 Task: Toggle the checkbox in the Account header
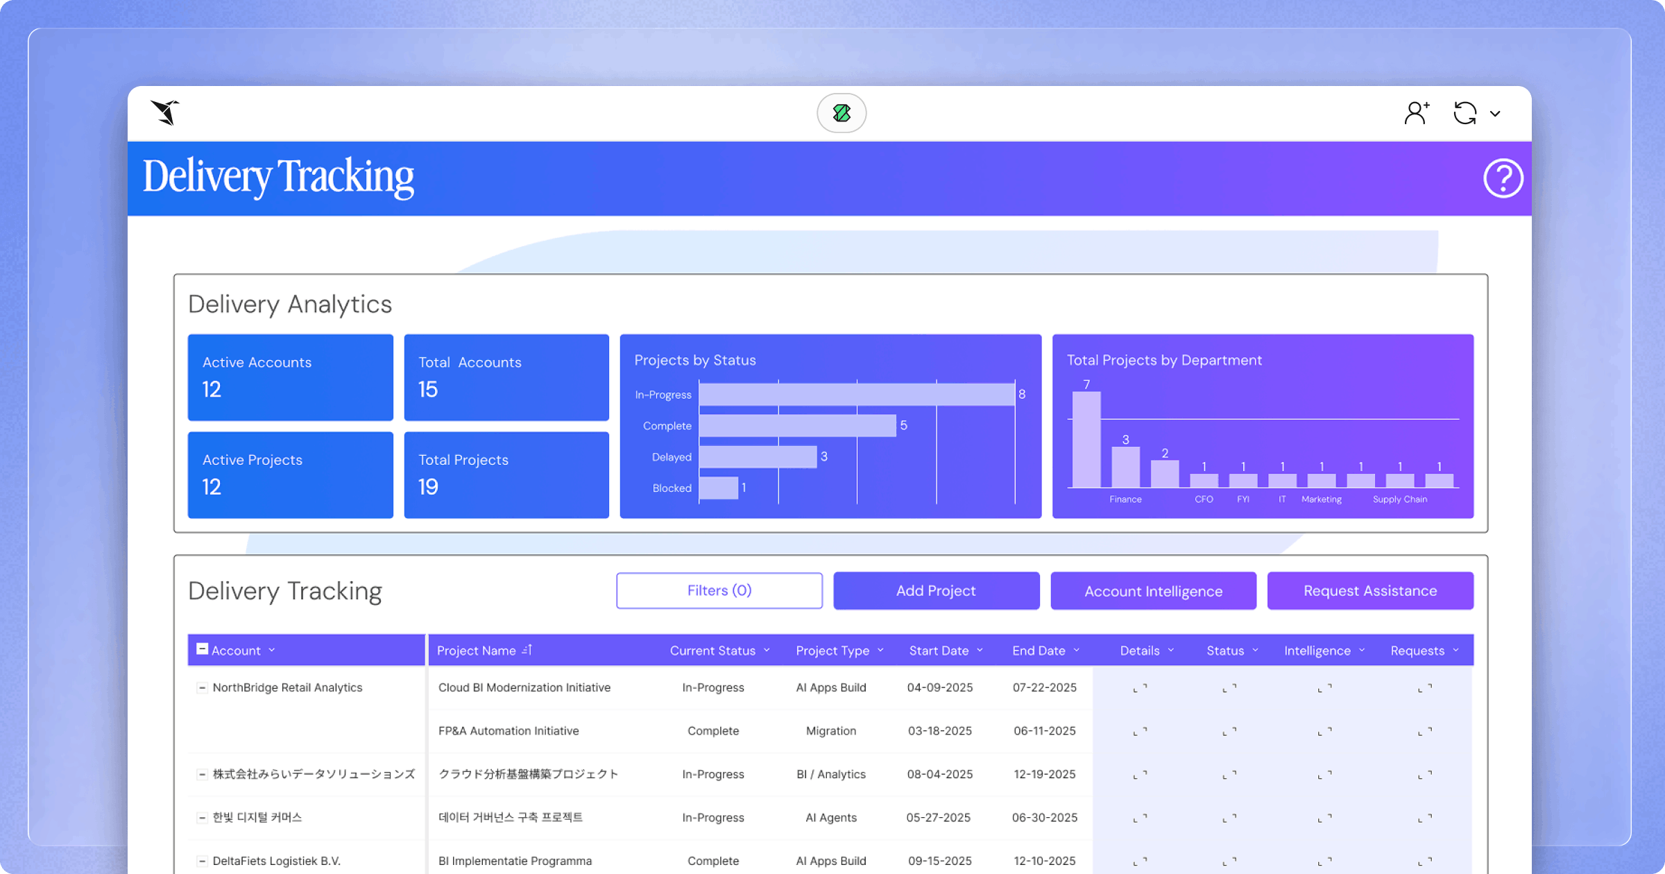201,649
